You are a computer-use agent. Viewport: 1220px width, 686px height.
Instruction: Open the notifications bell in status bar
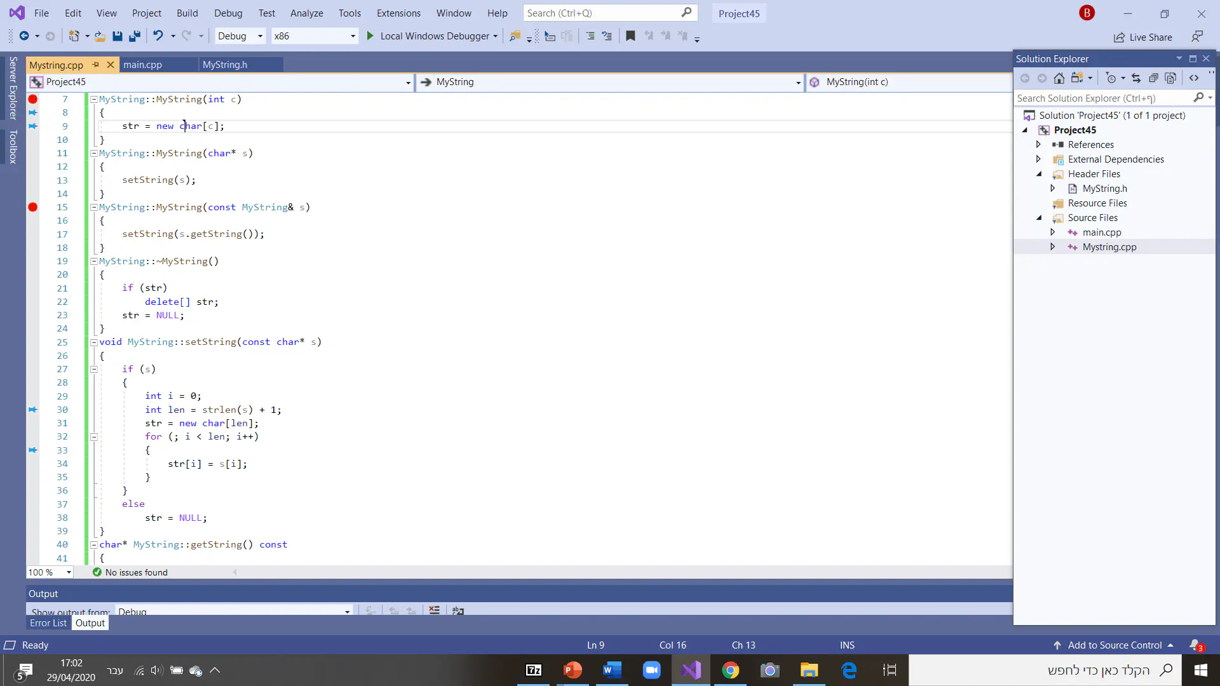(x=1195, y=645)
